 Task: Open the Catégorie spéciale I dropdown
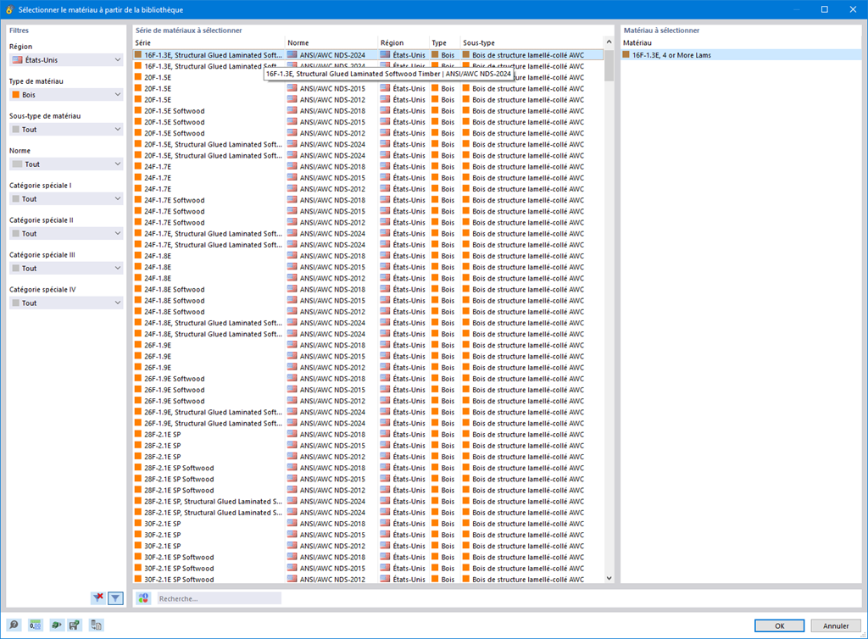coord(66,198)
